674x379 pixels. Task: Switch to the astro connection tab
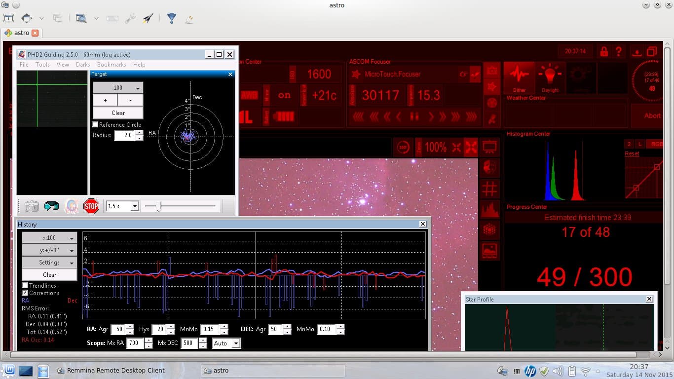21,33
